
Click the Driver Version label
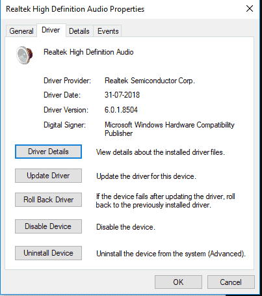point(66,110)
